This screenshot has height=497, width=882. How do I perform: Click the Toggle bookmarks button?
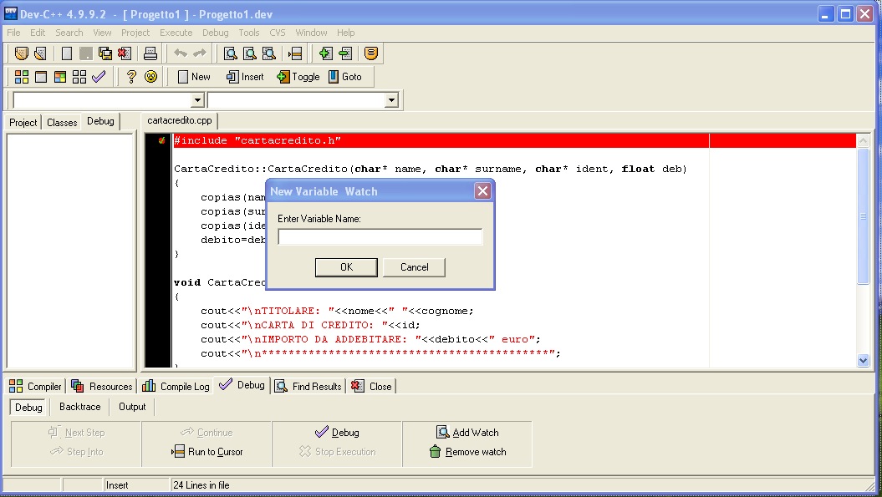(x=298, y=77)
